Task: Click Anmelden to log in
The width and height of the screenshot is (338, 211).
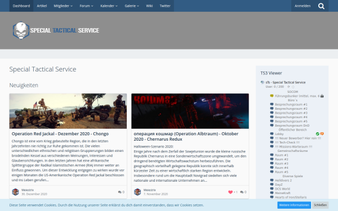Action: (303, 6)
